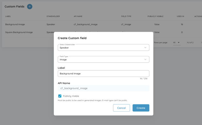Sort by the STAKEHOLDER column header

[x=53, y=16]
